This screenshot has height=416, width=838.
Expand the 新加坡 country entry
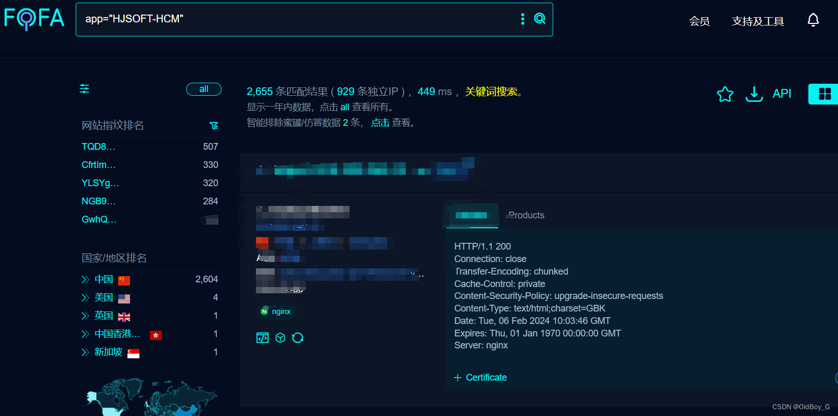(85, 353)
